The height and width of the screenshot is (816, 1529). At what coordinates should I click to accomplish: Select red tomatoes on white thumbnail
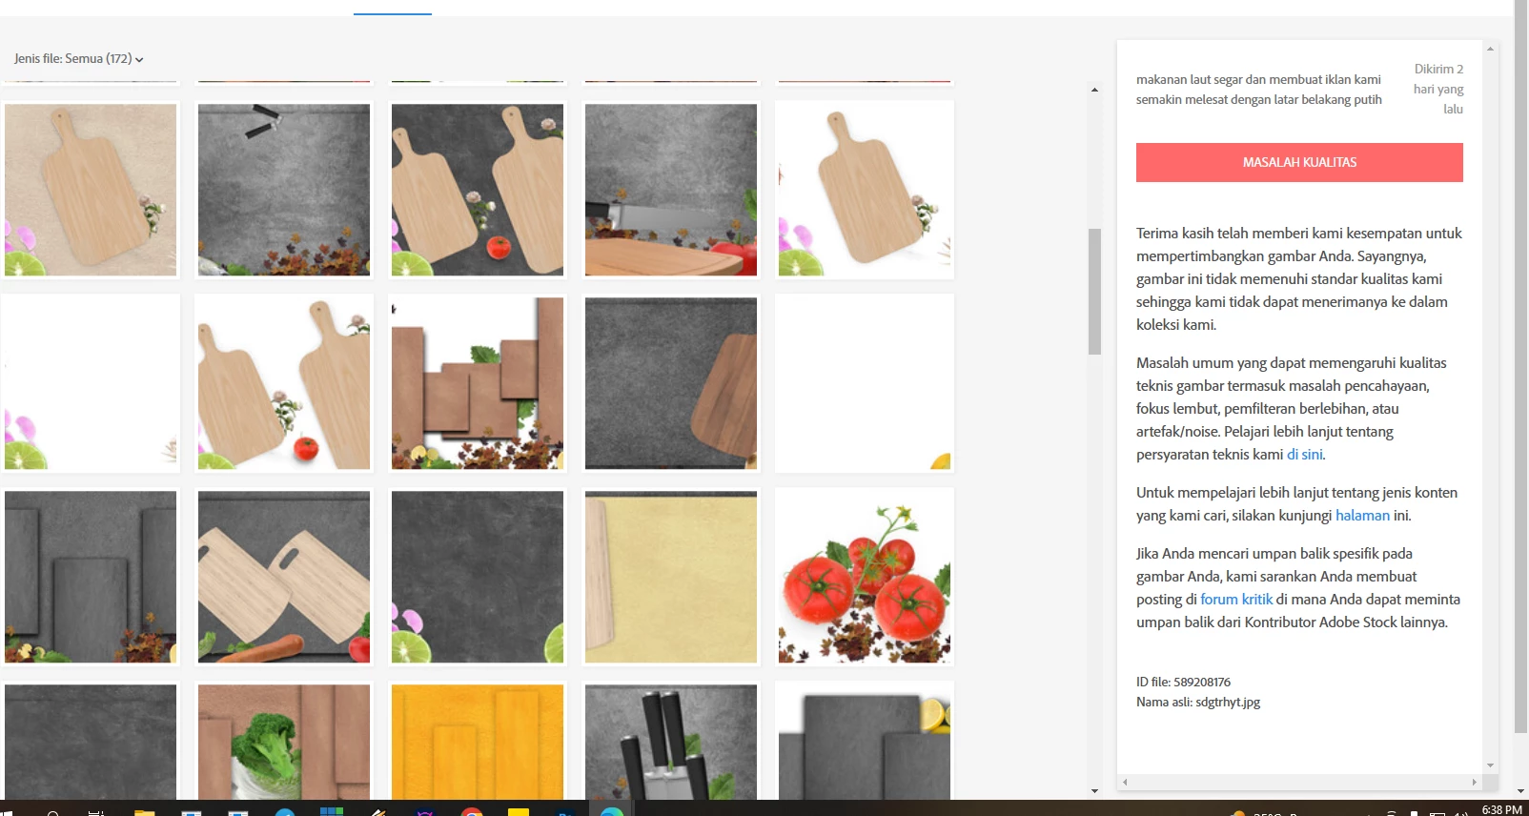tap(865, 577)
